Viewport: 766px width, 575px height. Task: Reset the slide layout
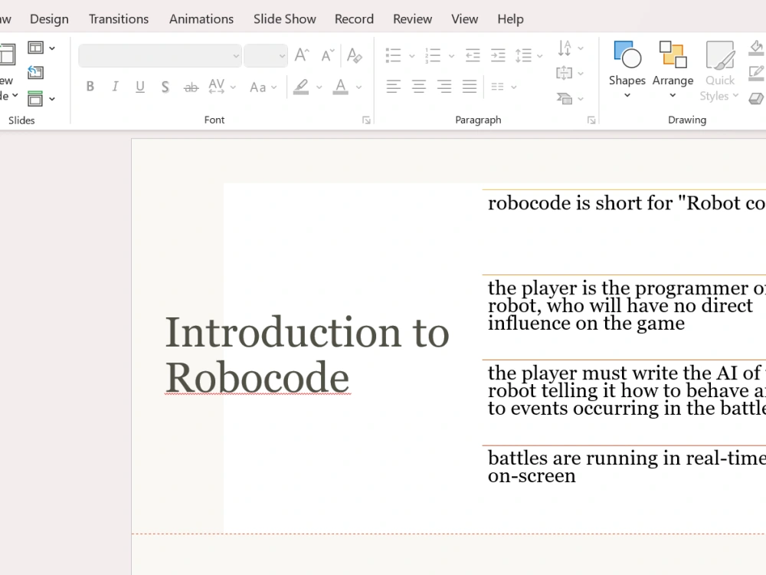click(x=35, y=73)
